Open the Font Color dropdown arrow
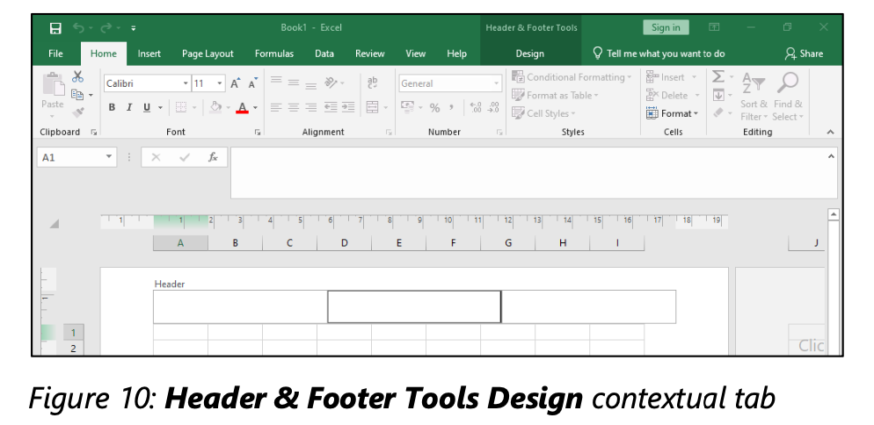The height and width of the screenshot is (425, 874). point(256,107)
